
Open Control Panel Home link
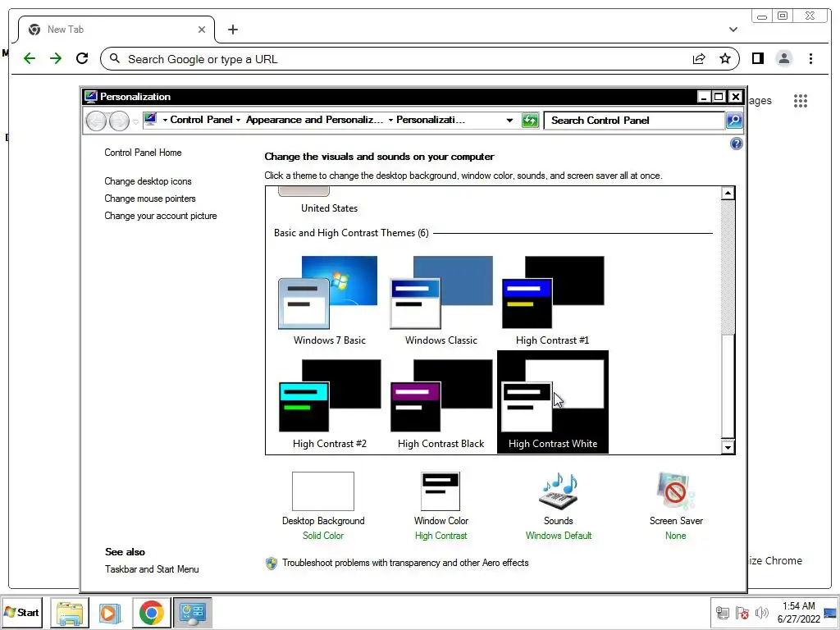(x=143, y=153)
